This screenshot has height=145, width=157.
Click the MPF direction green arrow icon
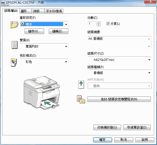81,84
